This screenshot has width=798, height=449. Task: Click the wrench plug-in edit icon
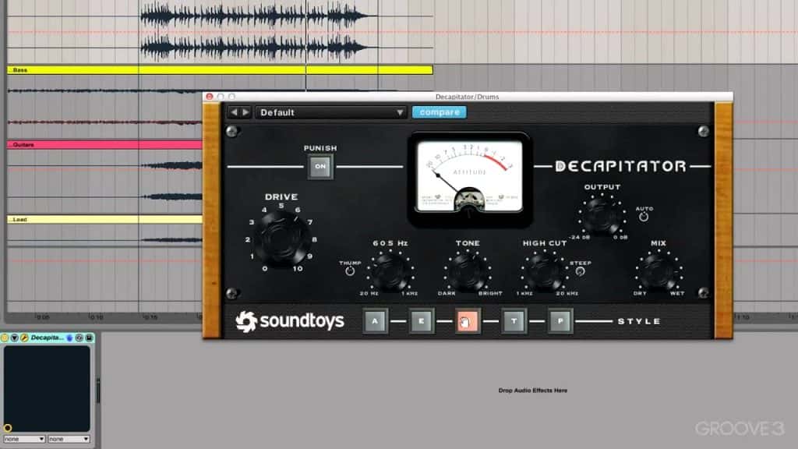tap(24, 338)
